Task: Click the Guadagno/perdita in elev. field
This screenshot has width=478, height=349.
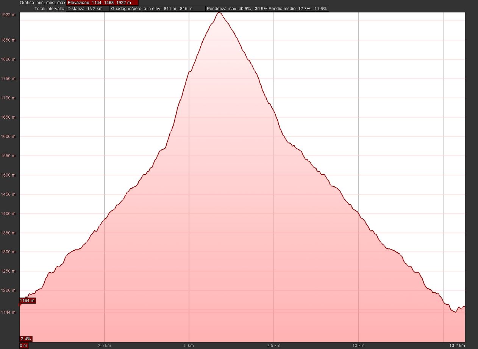Action: [x=158, y=8]
